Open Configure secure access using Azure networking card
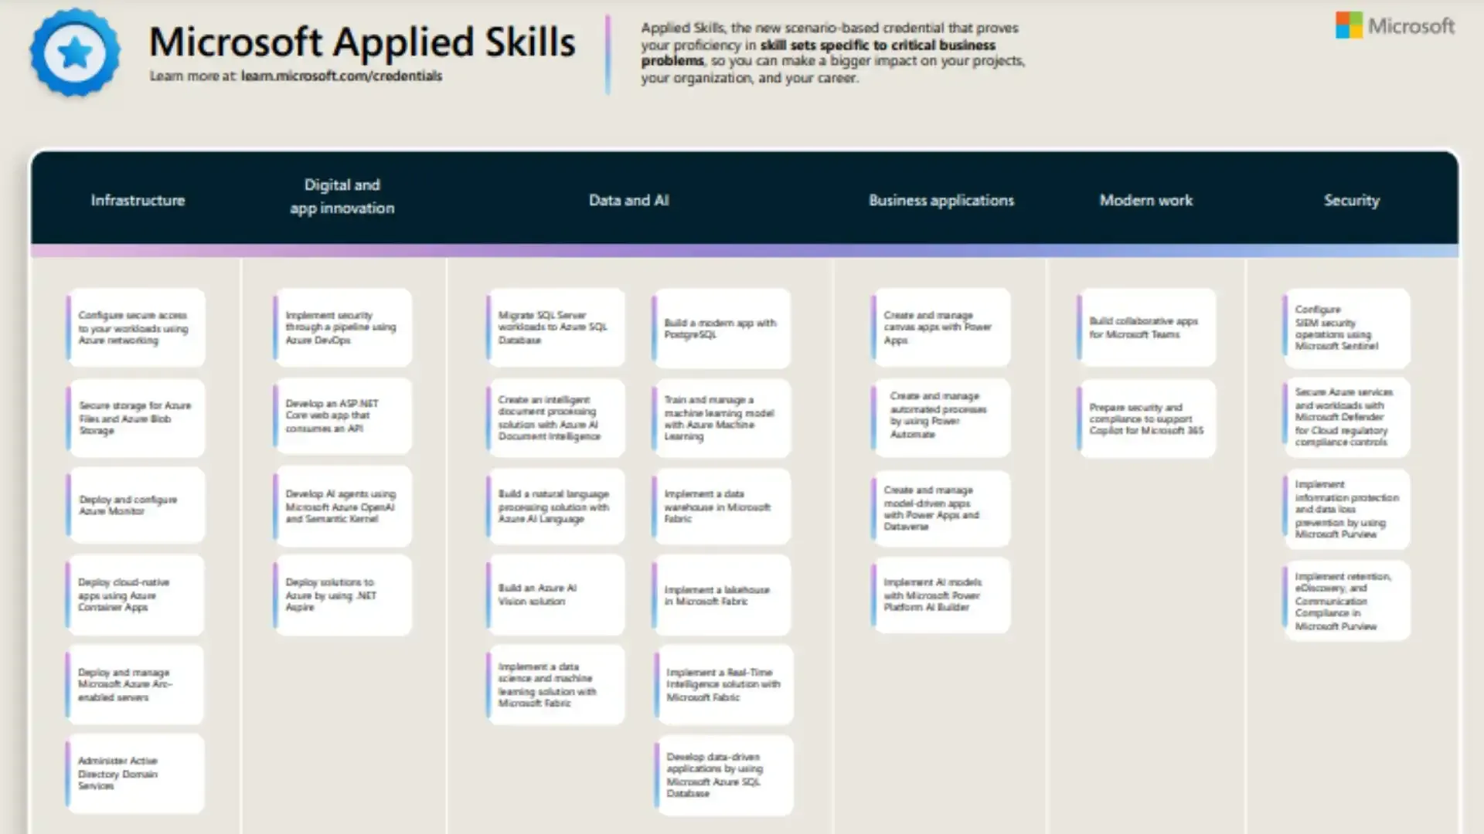Image resolution: width=1484 pixels, height=834 pixels. [135, 327]
